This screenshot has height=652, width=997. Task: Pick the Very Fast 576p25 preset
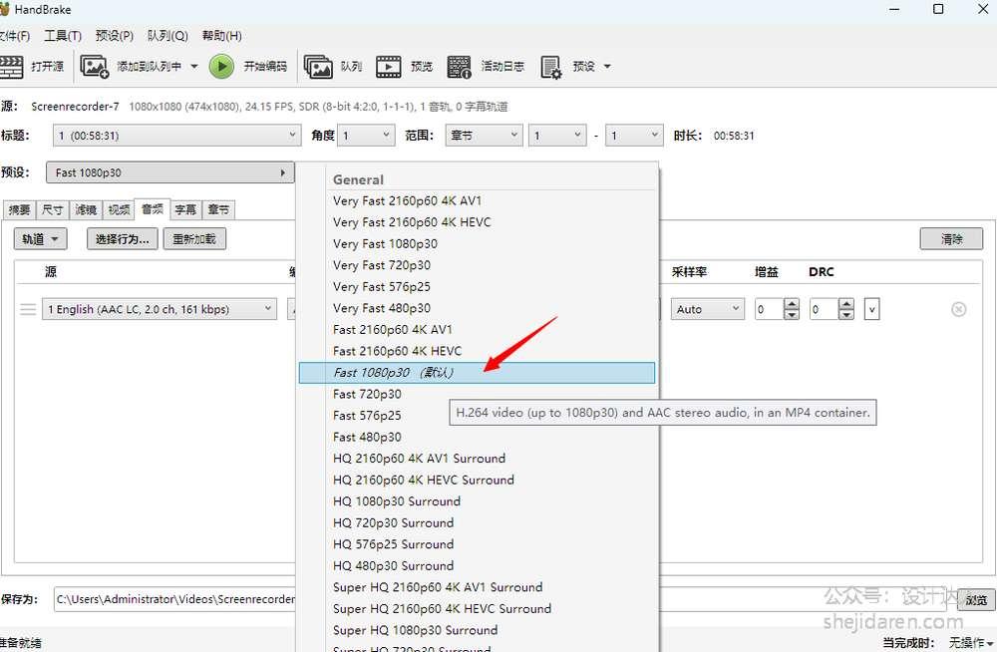pos(477,287)
